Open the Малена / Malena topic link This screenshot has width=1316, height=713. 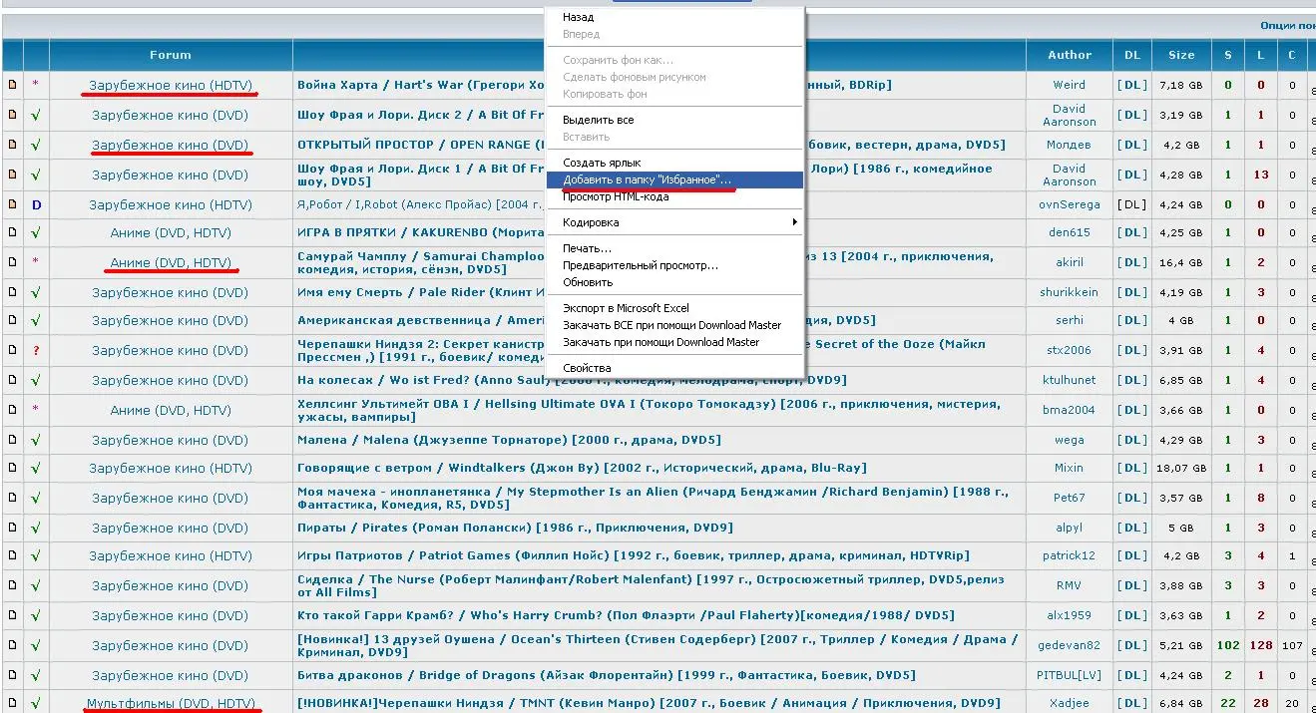pos(509,440)
